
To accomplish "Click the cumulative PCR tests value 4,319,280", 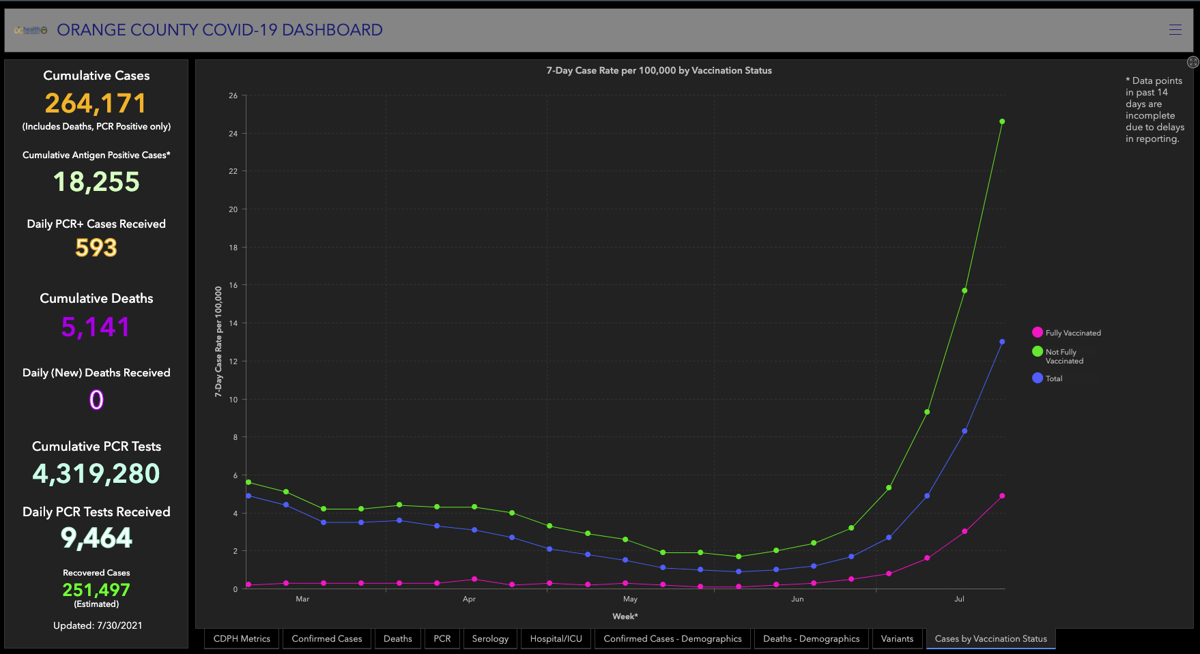I will point(96,474).
